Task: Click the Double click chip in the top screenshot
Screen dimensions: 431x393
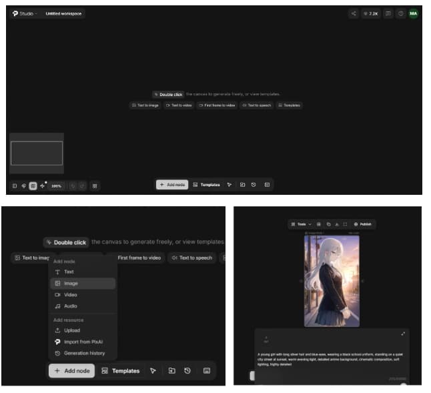Action: (x=168, y=94)
